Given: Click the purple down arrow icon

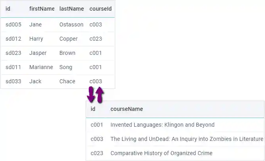Looking at the screenshot, I should 91,94.
